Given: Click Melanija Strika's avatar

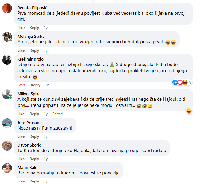Looking at the screenshot, I should 7,36.
